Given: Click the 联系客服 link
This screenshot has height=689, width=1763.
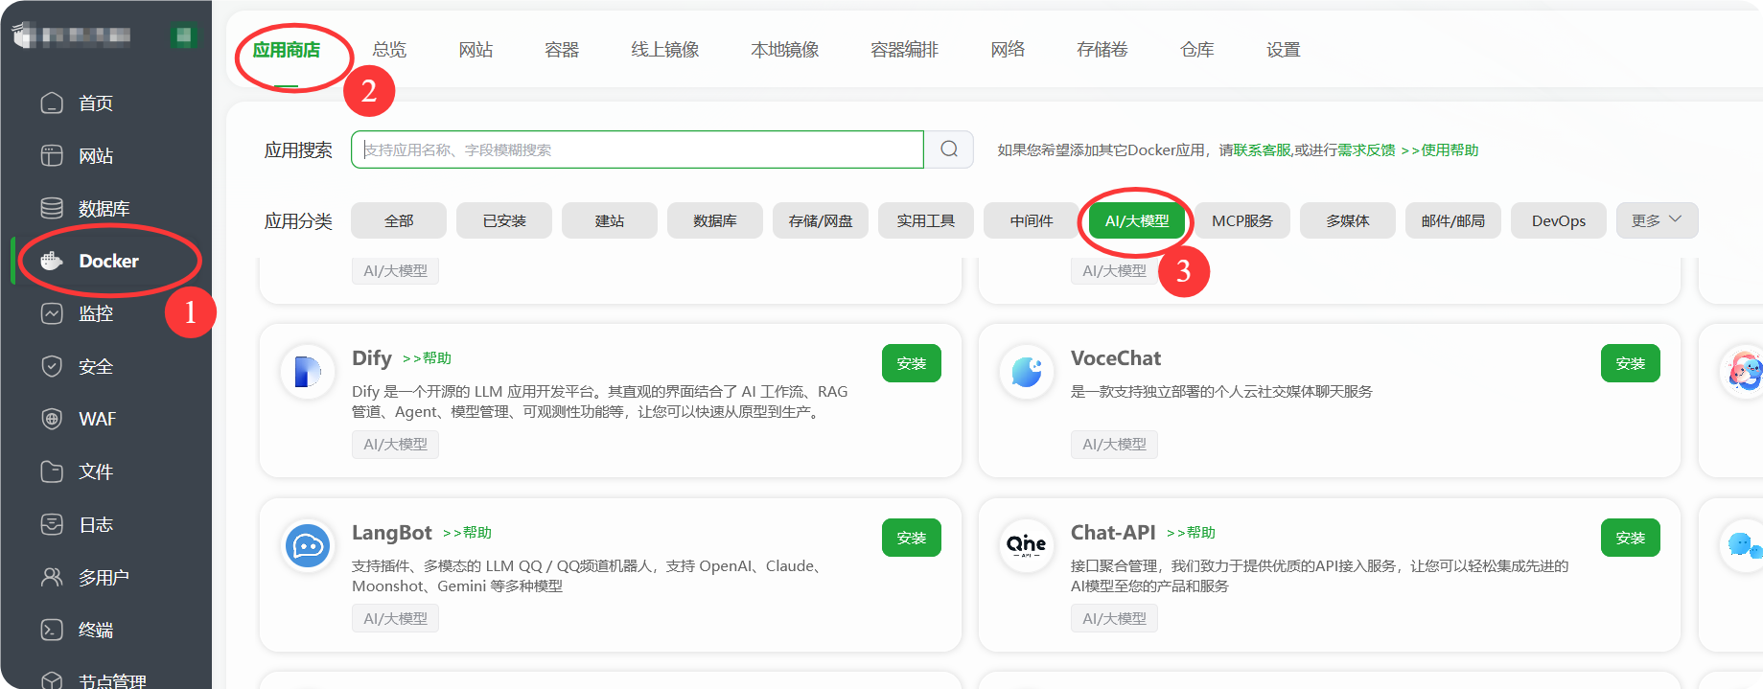Looking at the screenshot, I should coord(1263,150).
